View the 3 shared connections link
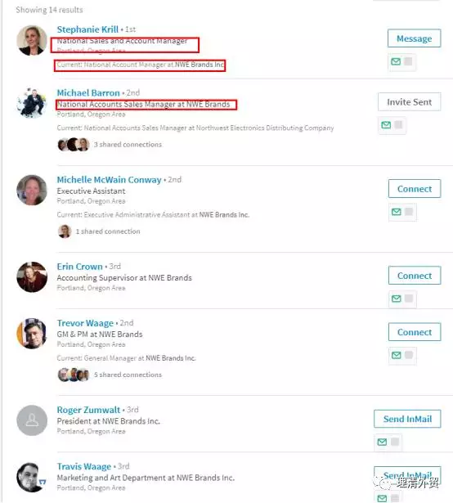This screenshot has height=503, width=453. tap(128, 145)
